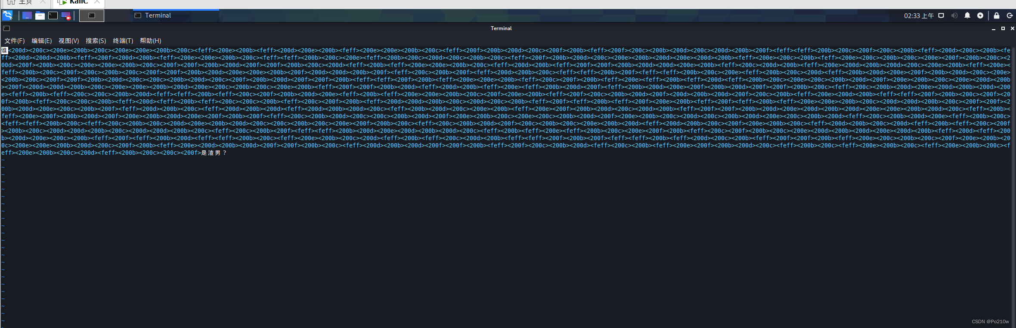Close the 主页 tab
The width and height of the screenshot is (1016, 328).
click(43, 2)
